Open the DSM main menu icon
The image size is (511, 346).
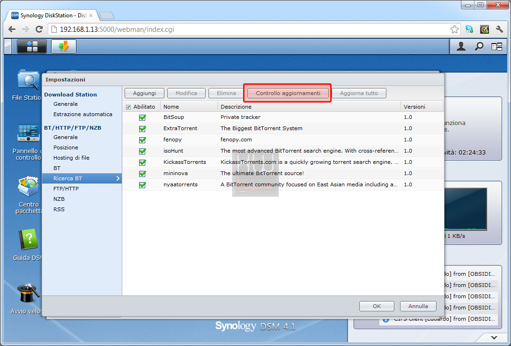click(31, 46)
